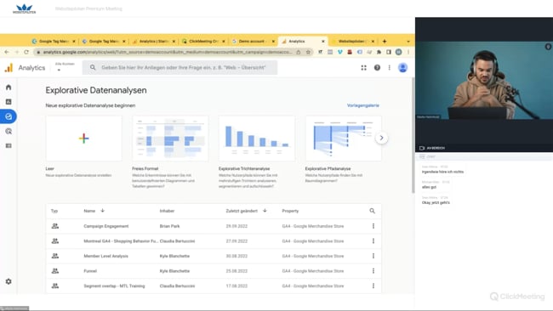553x311 pixels.
Task: Select the Explore sidebar icon
Action: click(9, 116)
